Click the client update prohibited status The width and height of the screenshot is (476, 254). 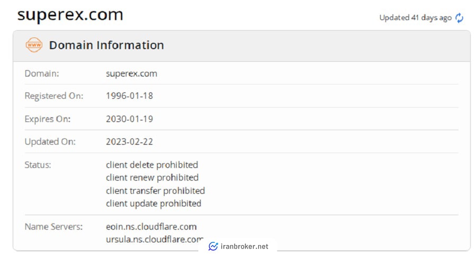point(153,203)
